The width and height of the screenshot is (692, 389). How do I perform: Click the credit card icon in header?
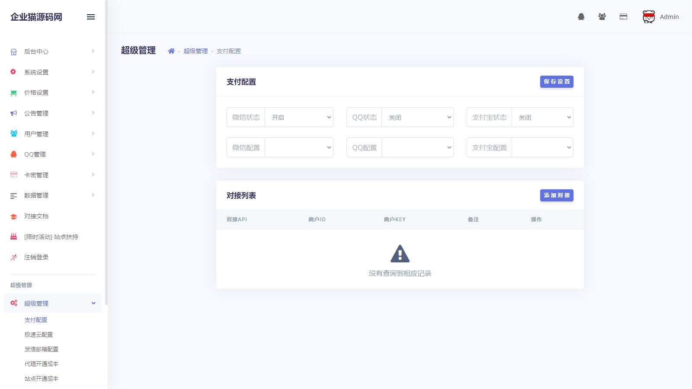623,17
